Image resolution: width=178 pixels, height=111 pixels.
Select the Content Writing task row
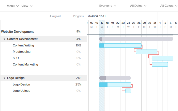[23, 45]
